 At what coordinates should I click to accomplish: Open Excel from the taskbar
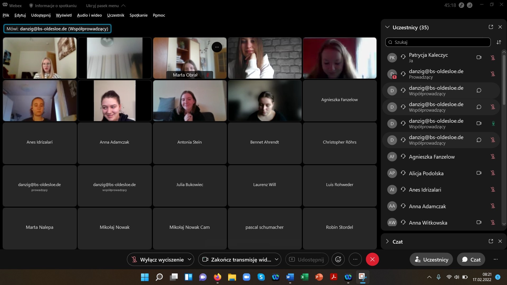pos(304,277)
